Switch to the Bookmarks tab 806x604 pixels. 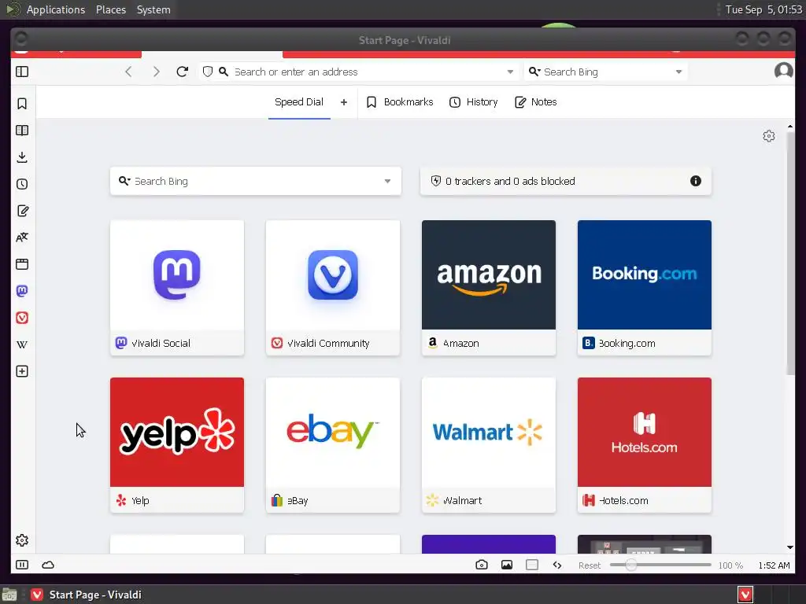[400, 101]
